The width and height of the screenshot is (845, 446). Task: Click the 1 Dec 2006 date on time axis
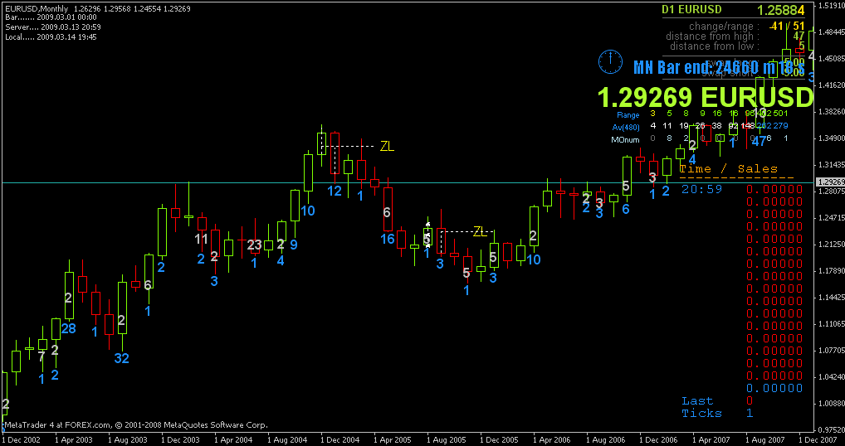660,439
